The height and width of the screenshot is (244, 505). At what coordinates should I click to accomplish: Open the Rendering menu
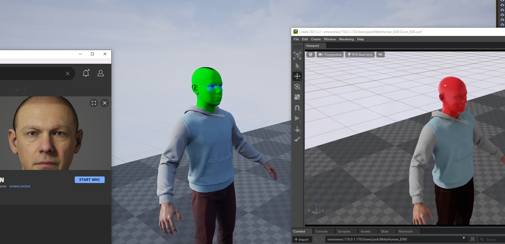[346, 39]
